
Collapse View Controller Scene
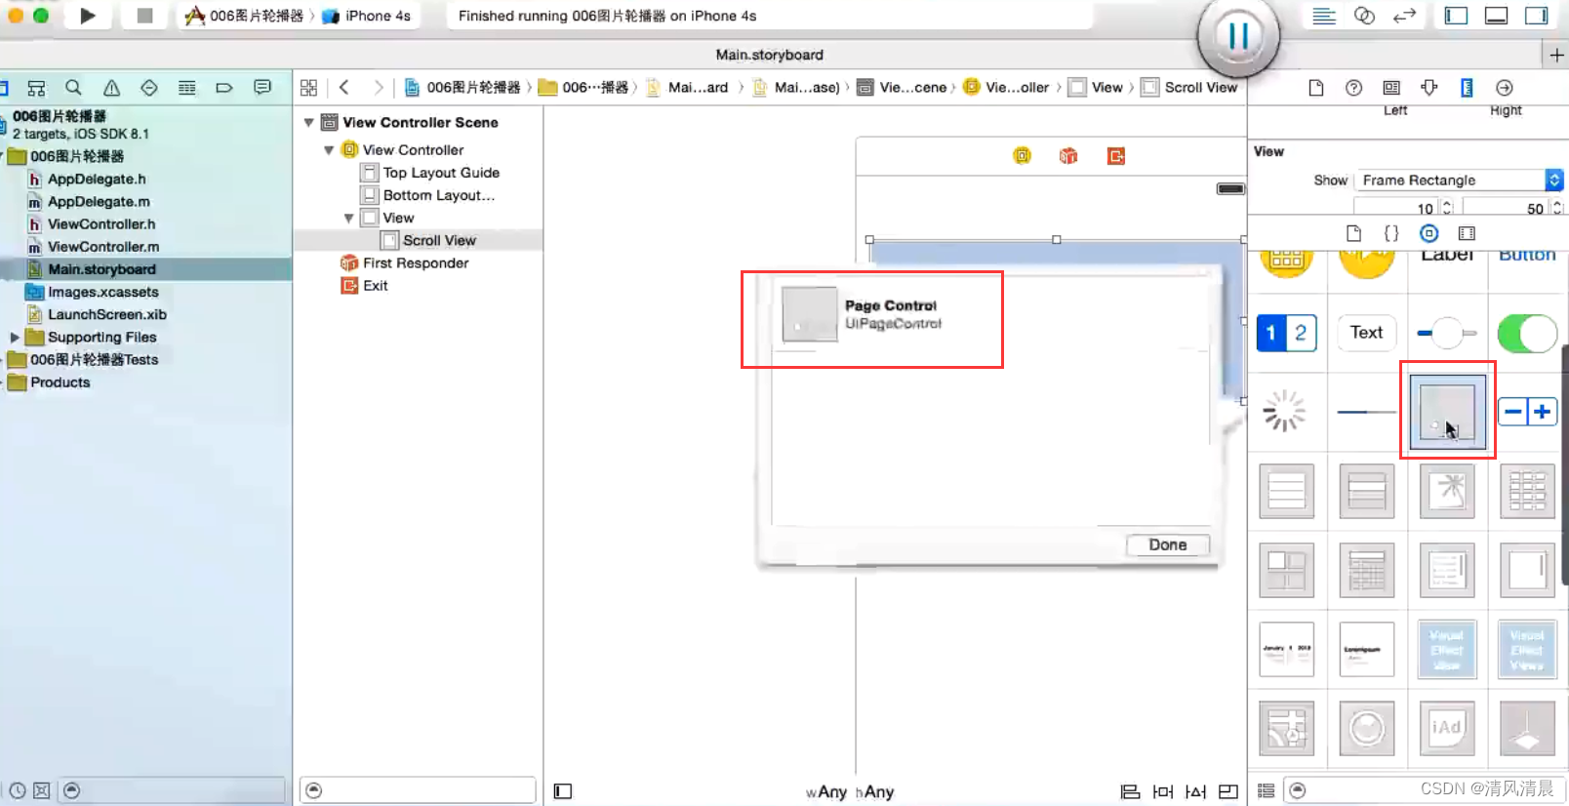[x=308, y=122]
